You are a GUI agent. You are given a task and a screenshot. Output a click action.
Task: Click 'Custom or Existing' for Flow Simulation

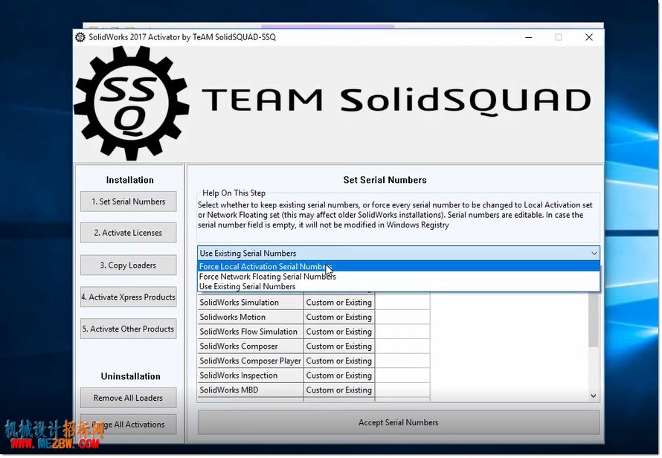(x=339, y=332)
